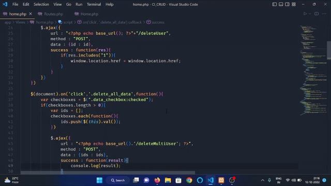Open the Cortana circle icon
This screenshot has width=331, height=186.
point(200,180)
